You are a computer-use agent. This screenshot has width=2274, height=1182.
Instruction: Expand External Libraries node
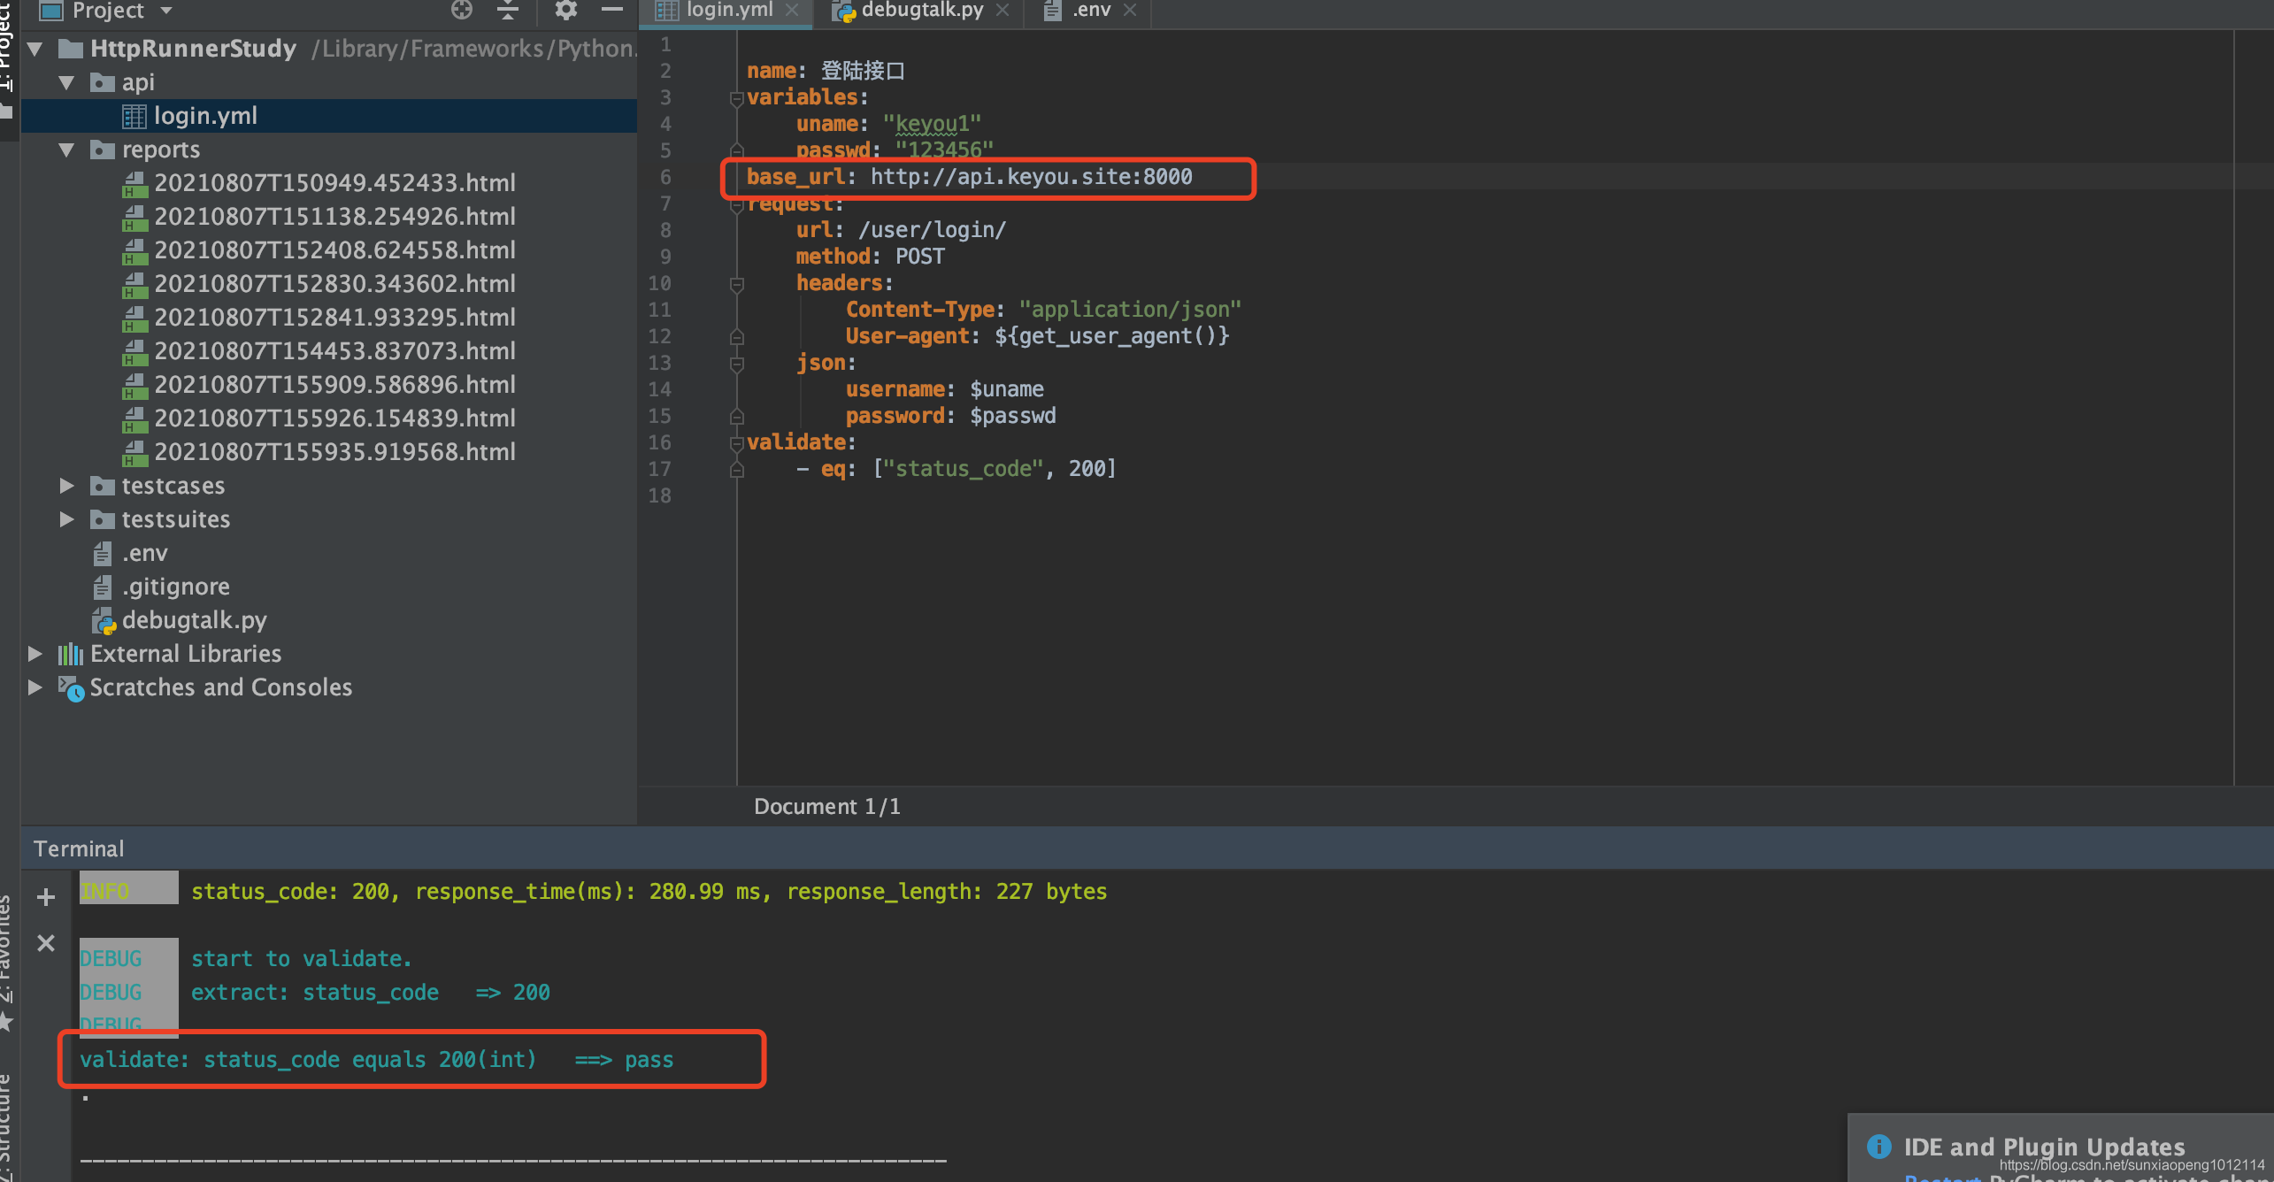pos(35,654)
